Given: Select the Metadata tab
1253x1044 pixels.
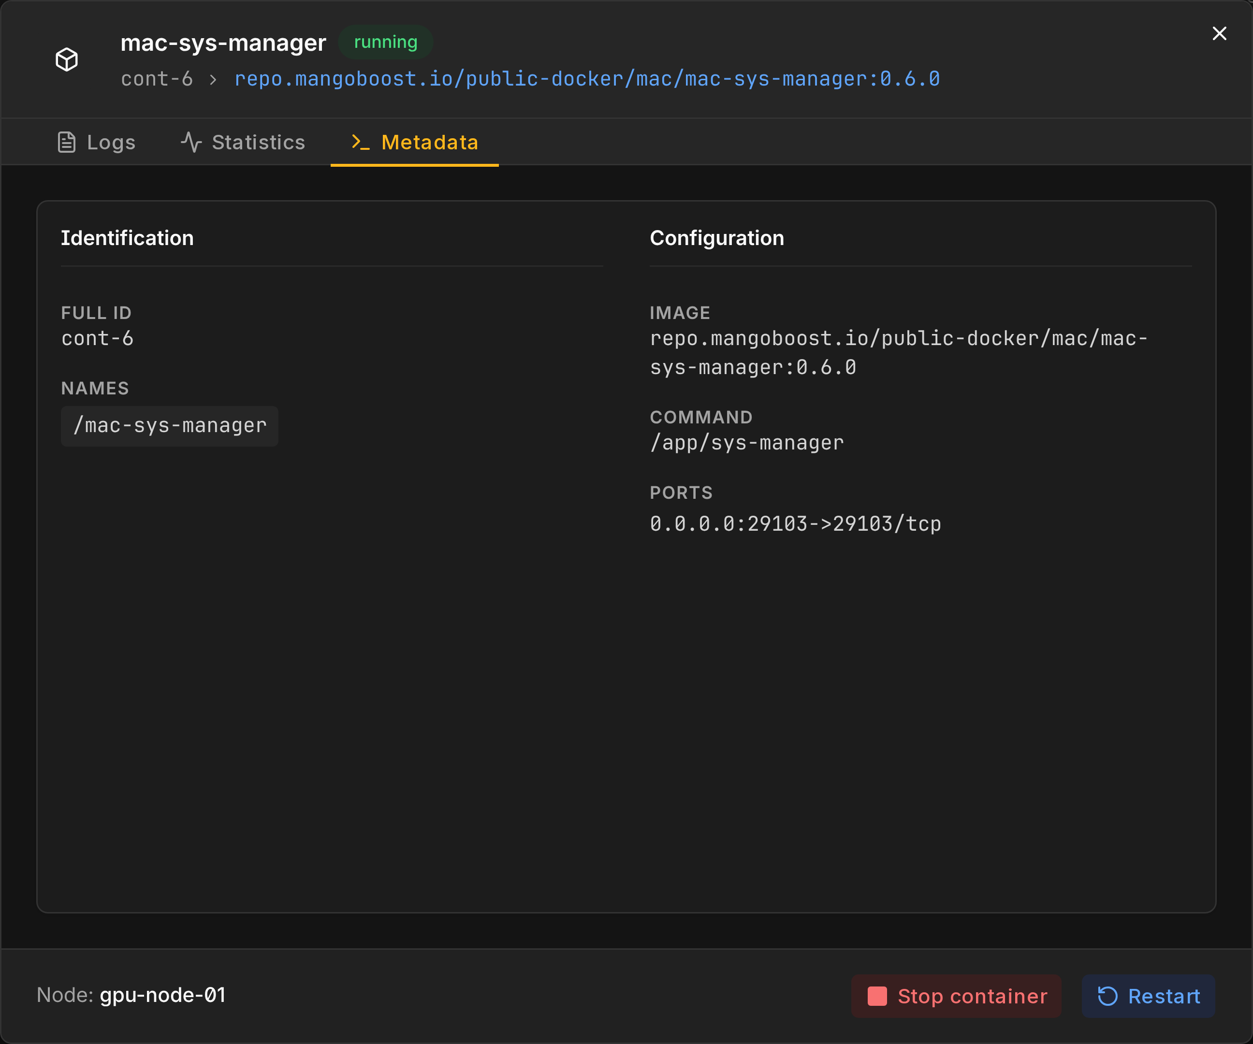Looking at the screenshot, I should [415, 142].
